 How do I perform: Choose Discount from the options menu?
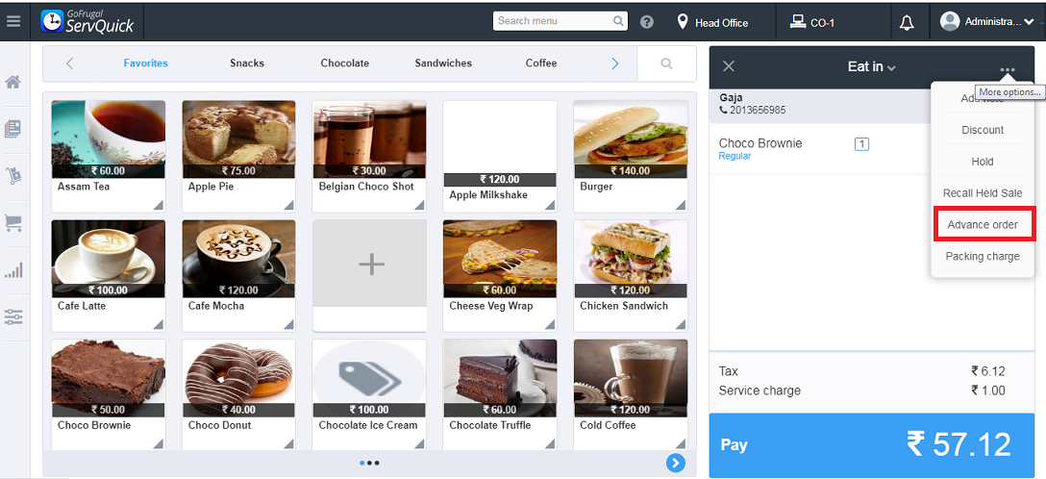coord(983,130)
